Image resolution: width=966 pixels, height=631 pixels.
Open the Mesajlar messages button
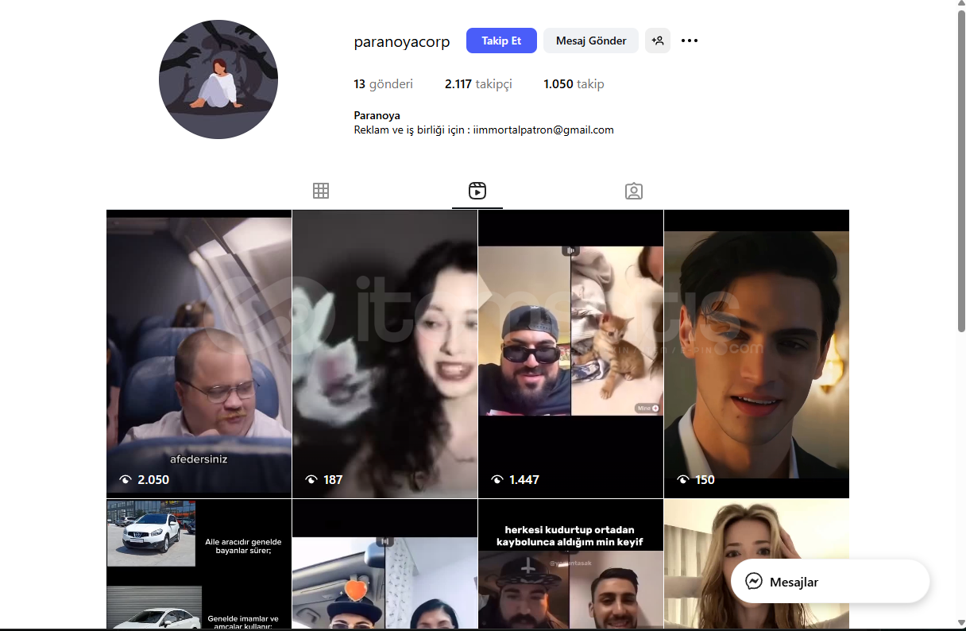(830, 581)
